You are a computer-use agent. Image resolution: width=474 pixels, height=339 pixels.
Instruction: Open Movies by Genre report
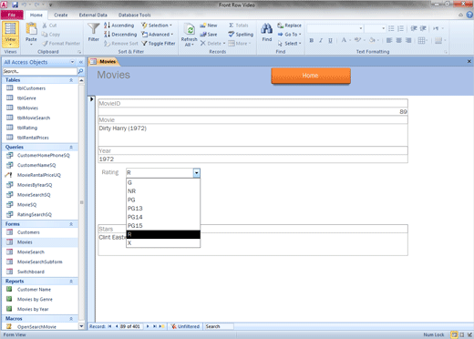click(35, 299)
